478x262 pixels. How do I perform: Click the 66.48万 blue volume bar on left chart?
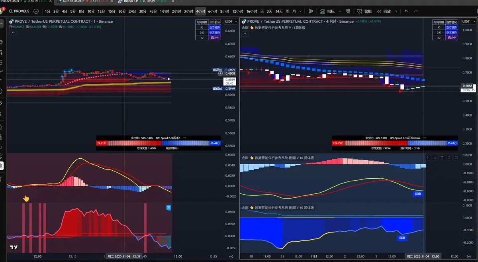click(215, 143)
